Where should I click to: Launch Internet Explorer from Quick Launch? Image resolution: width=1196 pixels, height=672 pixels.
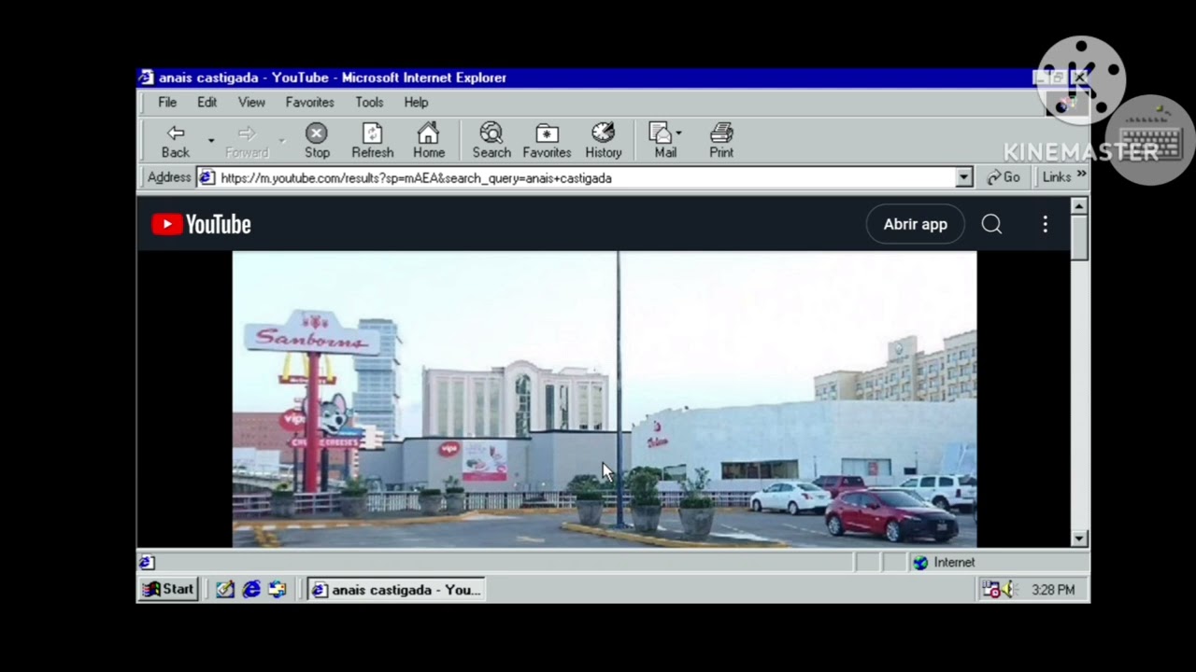(x=251, y=590)
